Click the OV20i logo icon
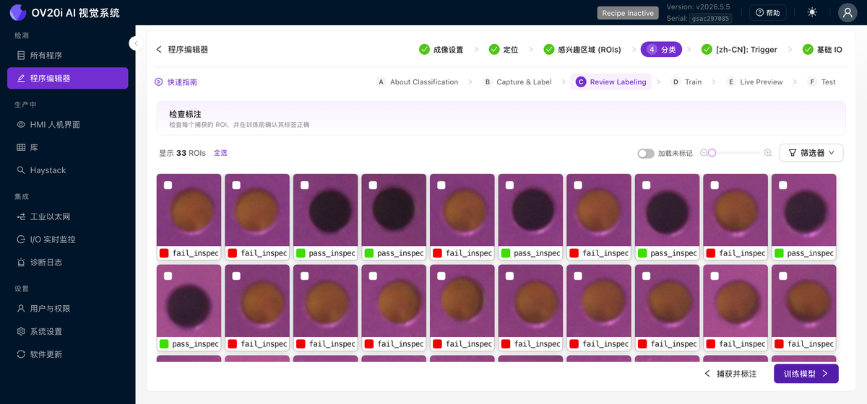 coord(17,12)
